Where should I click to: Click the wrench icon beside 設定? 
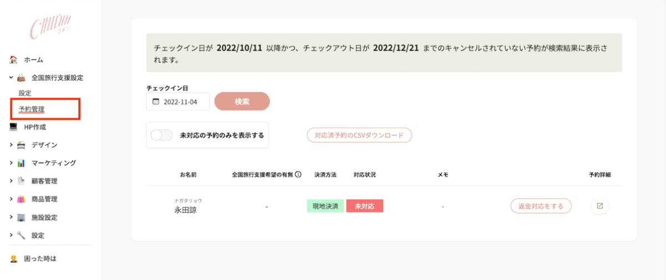point(21,235)
